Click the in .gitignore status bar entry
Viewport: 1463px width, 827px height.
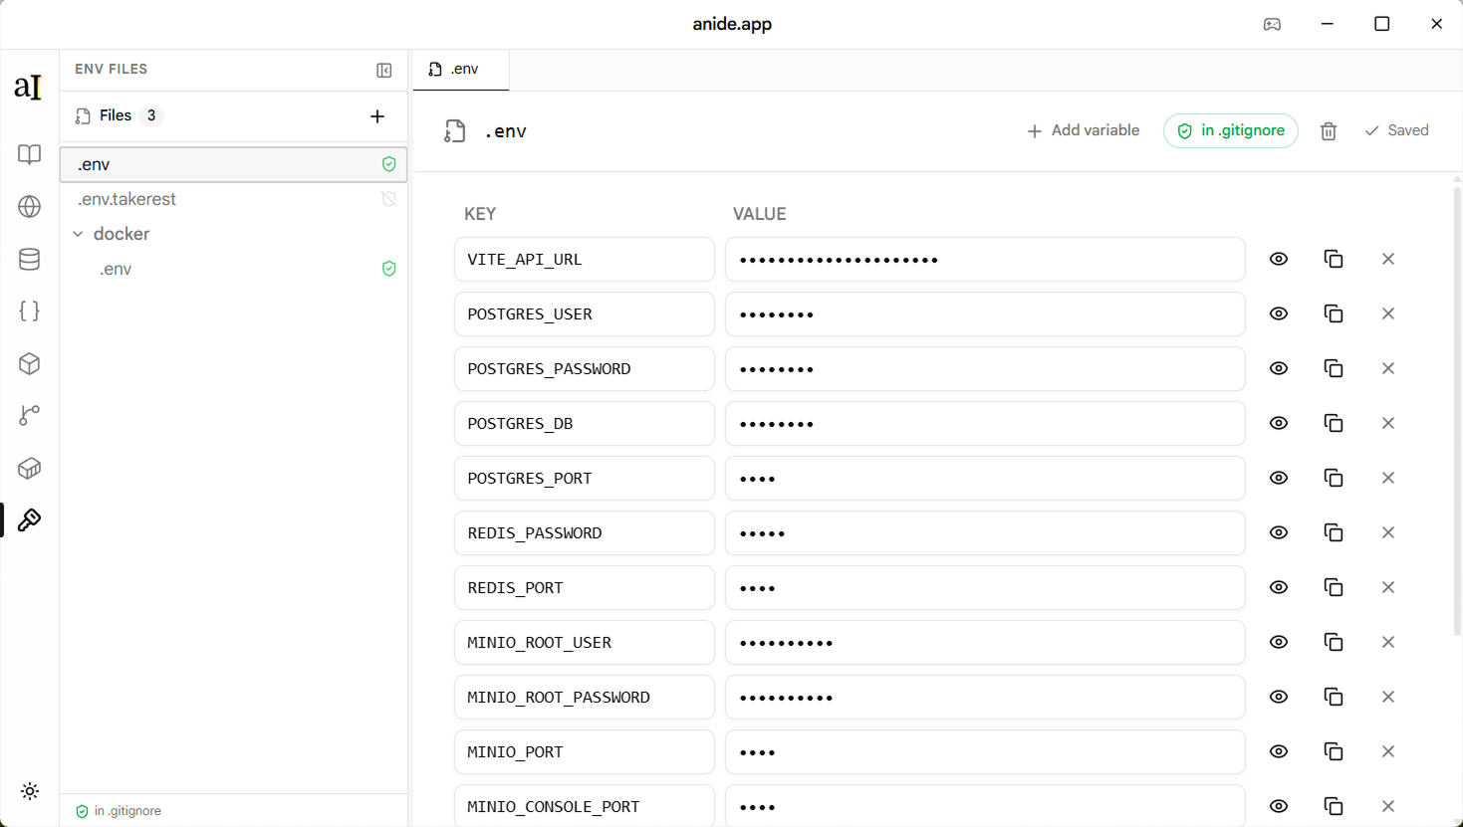[x=119, y=811]
